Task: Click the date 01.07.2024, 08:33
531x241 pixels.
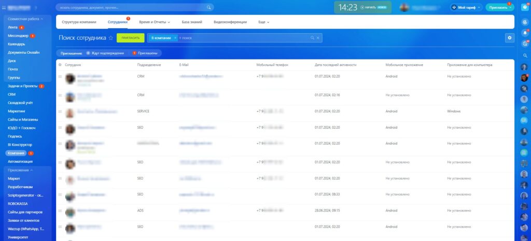Action: coord(327,195)
